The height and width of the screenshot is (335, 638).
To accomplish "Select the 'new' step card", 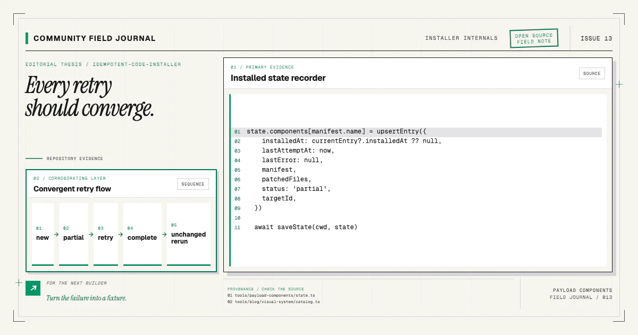I will [43, 234].
